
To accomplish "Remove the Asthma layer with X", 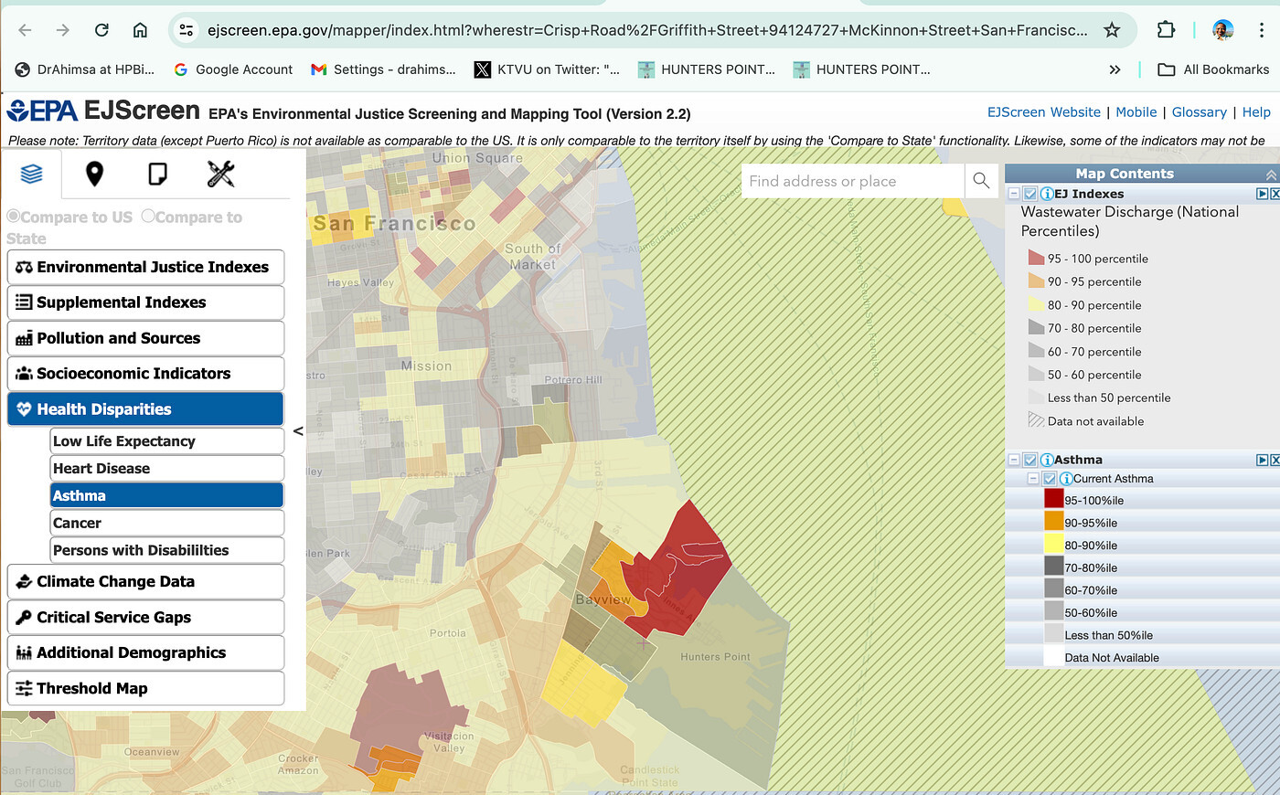I will [x=1275, y=460].
